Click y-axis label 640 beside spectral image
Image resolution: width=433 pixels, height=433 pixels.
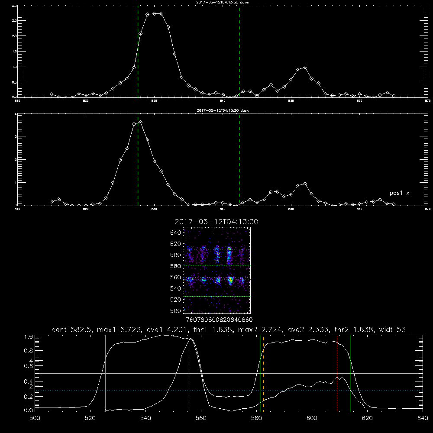point(176,233)
